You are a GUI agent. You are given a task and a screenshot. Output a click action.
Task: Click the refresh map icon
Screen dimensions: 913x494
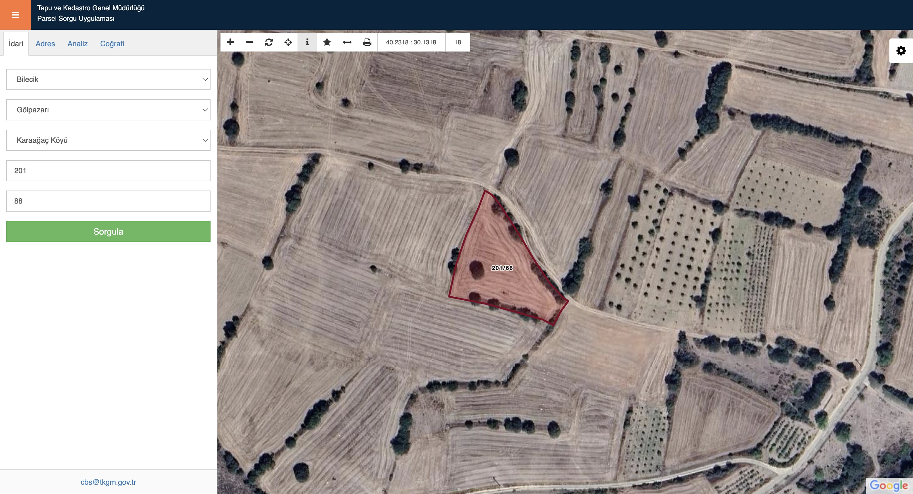(x=269, y=42)
